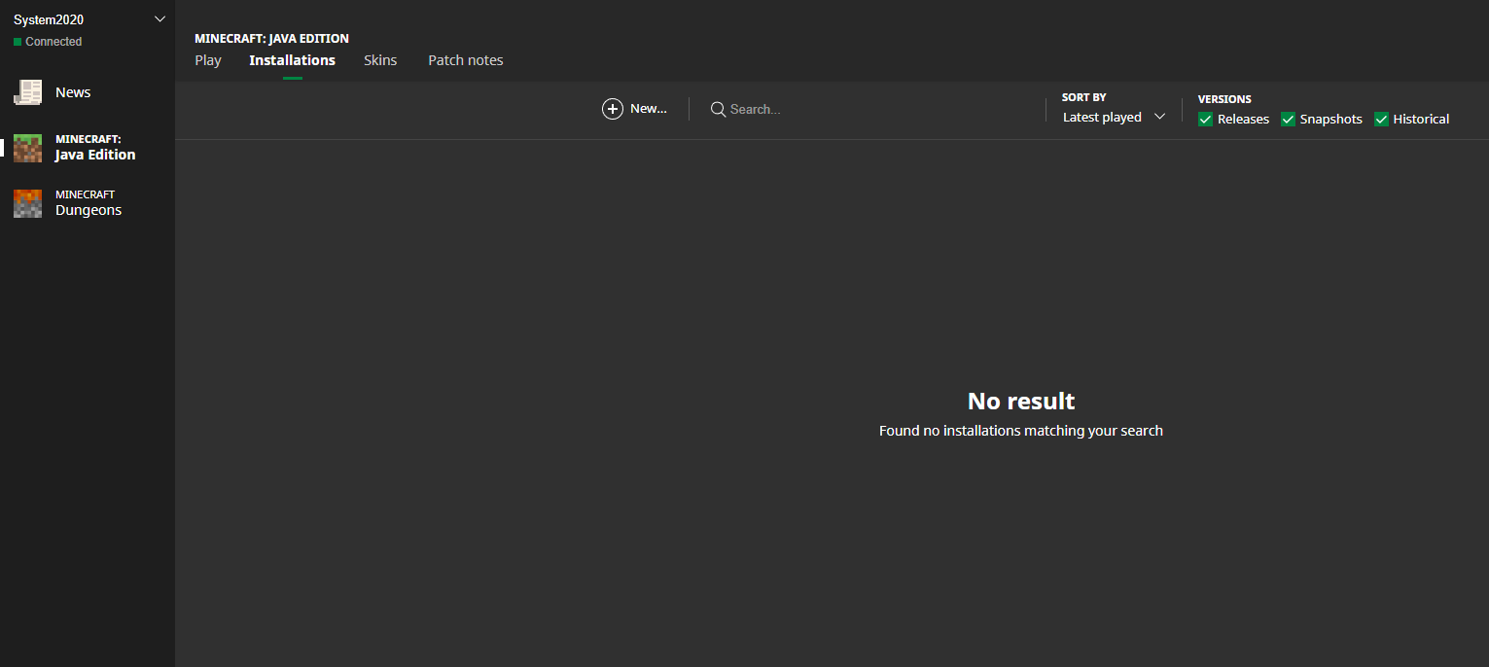Click the magnifying glass search icon
This screenshot has height=667, width=1489.
[719, 109]
